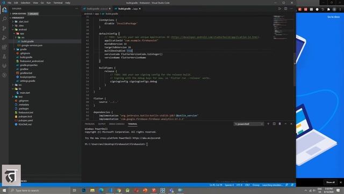Open the Chrome extensions puzzle icon
Viewport: 344px width, 194px height.
point(328,10)
